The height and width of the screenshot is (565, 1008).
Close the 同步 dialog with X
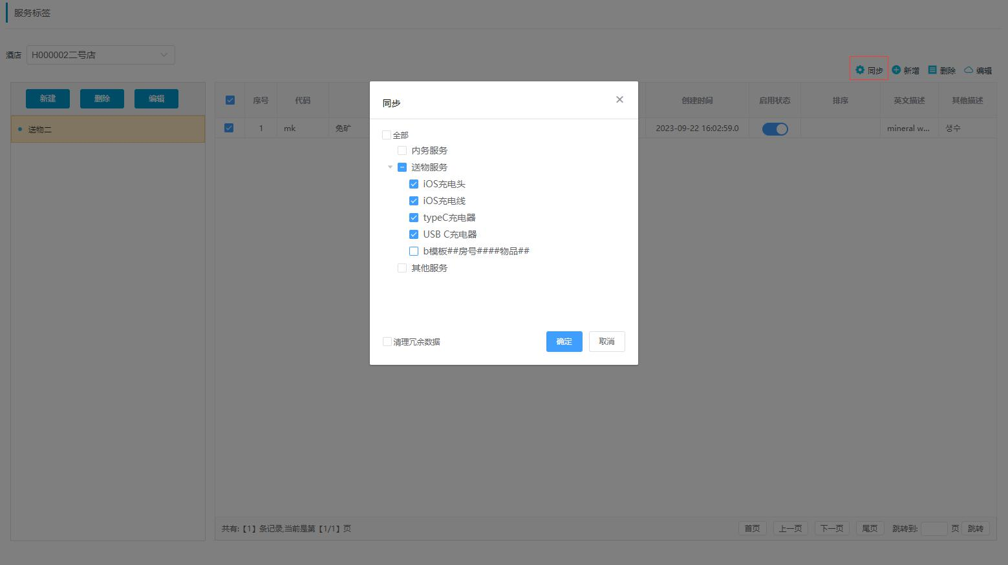619,99
